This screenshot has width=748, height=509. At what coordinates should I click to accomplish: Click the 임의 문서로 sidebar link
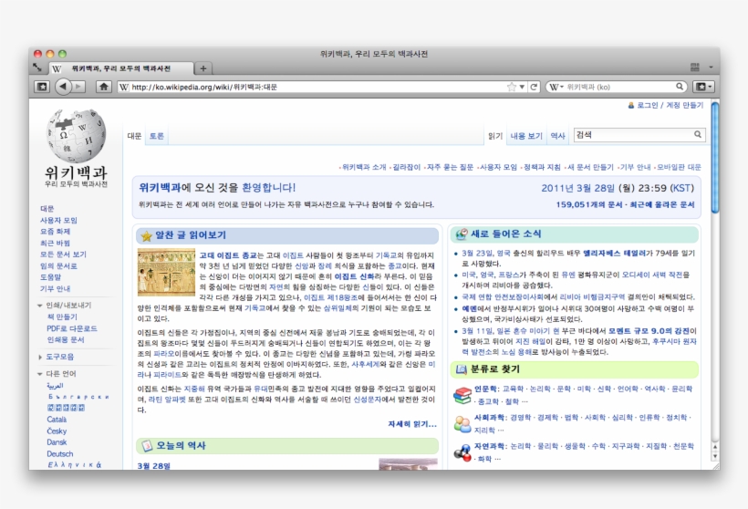coord(58,265)
